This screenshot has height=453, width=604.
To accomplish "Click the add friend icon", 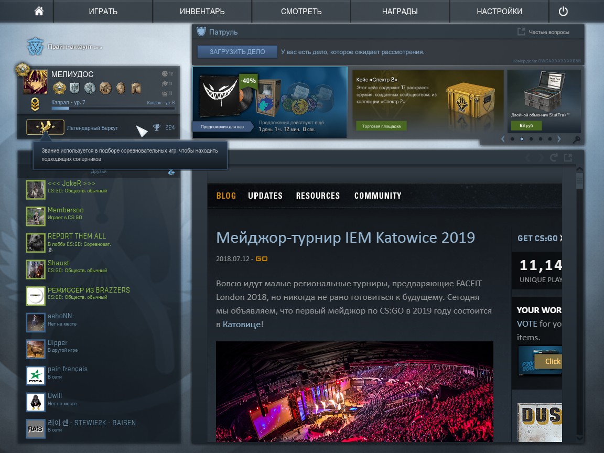I will click(171, 172).
